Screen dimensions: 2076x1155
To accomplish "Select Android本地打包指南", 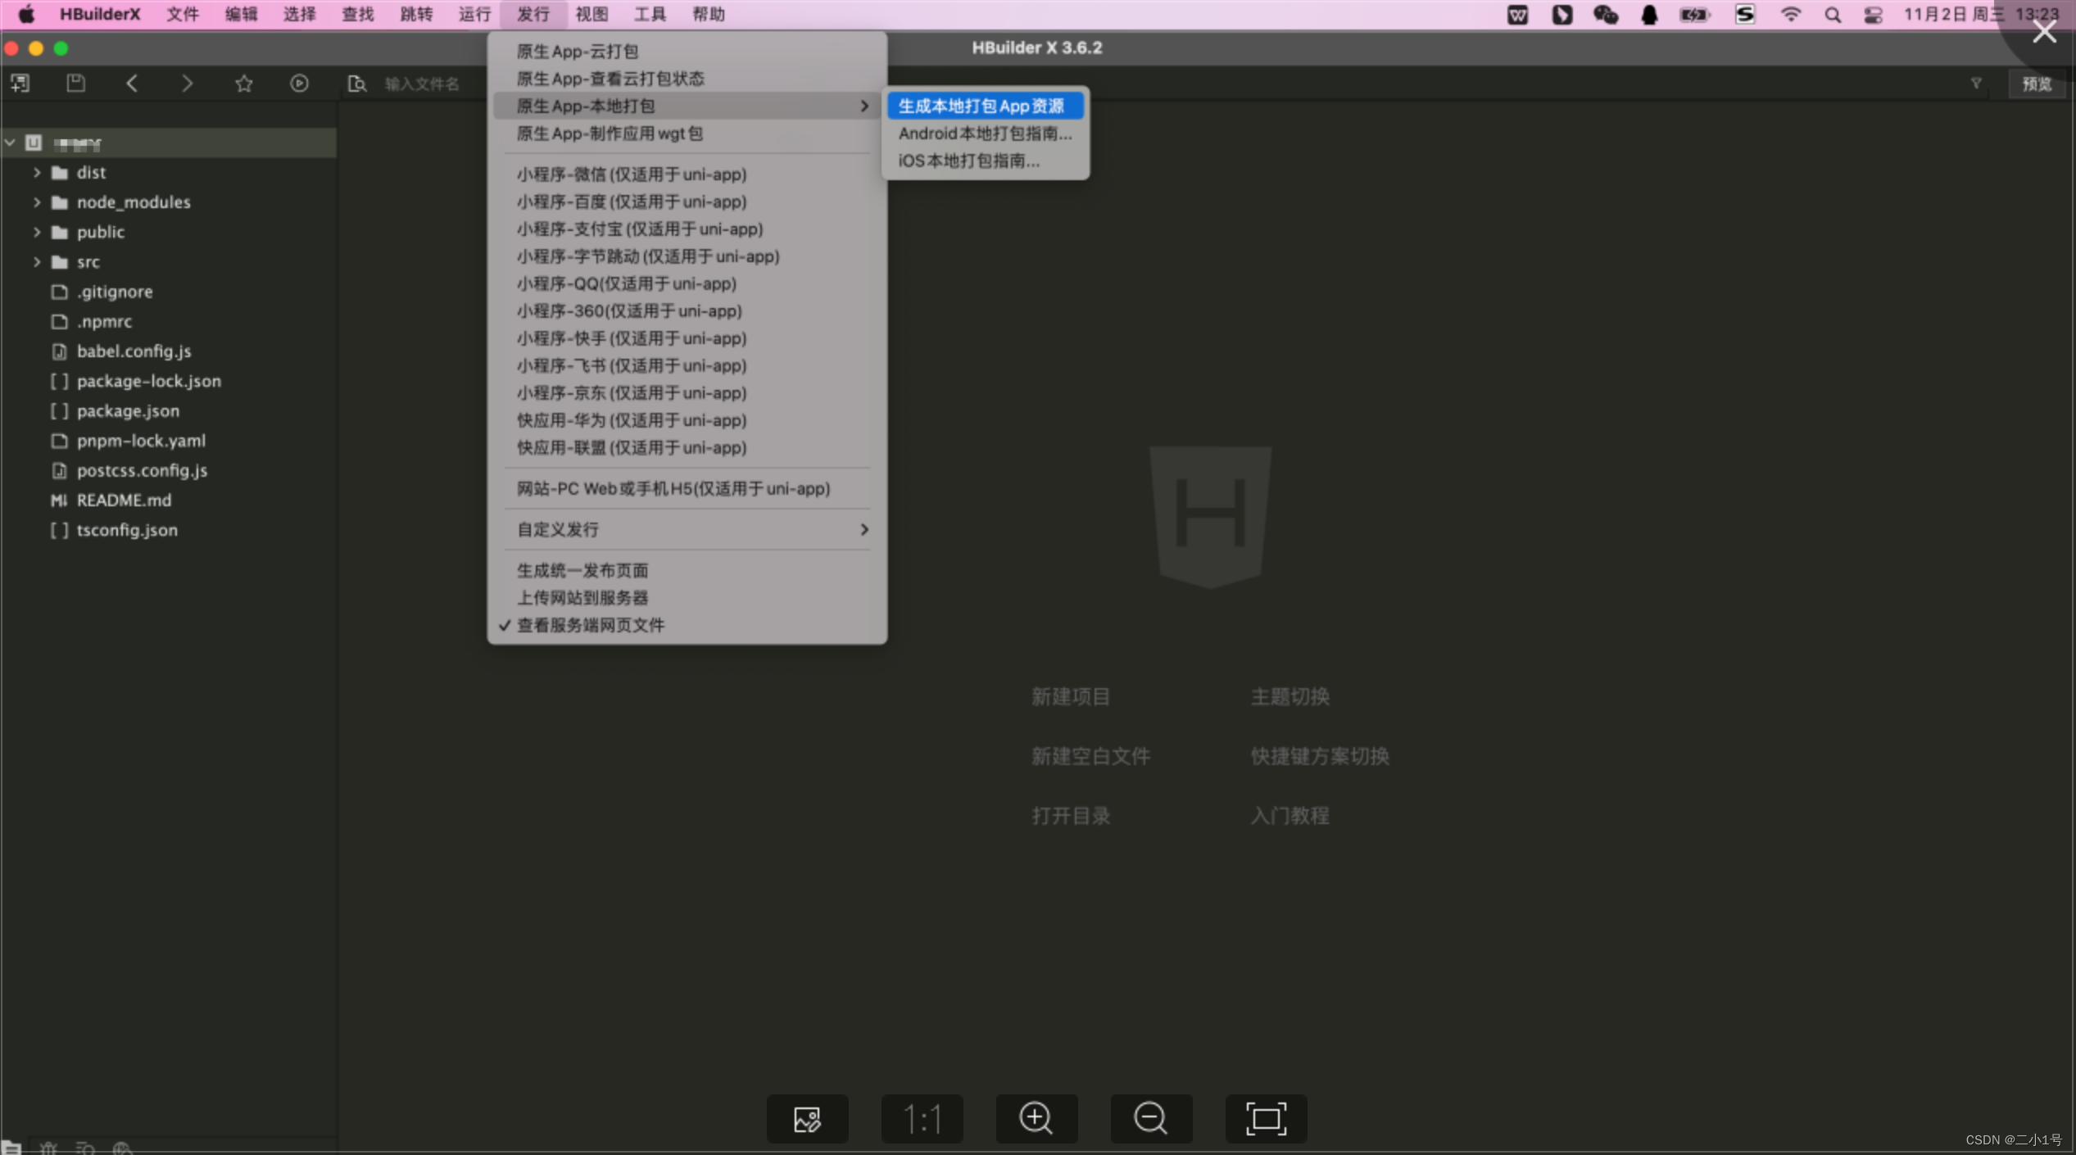I will 986,133.
